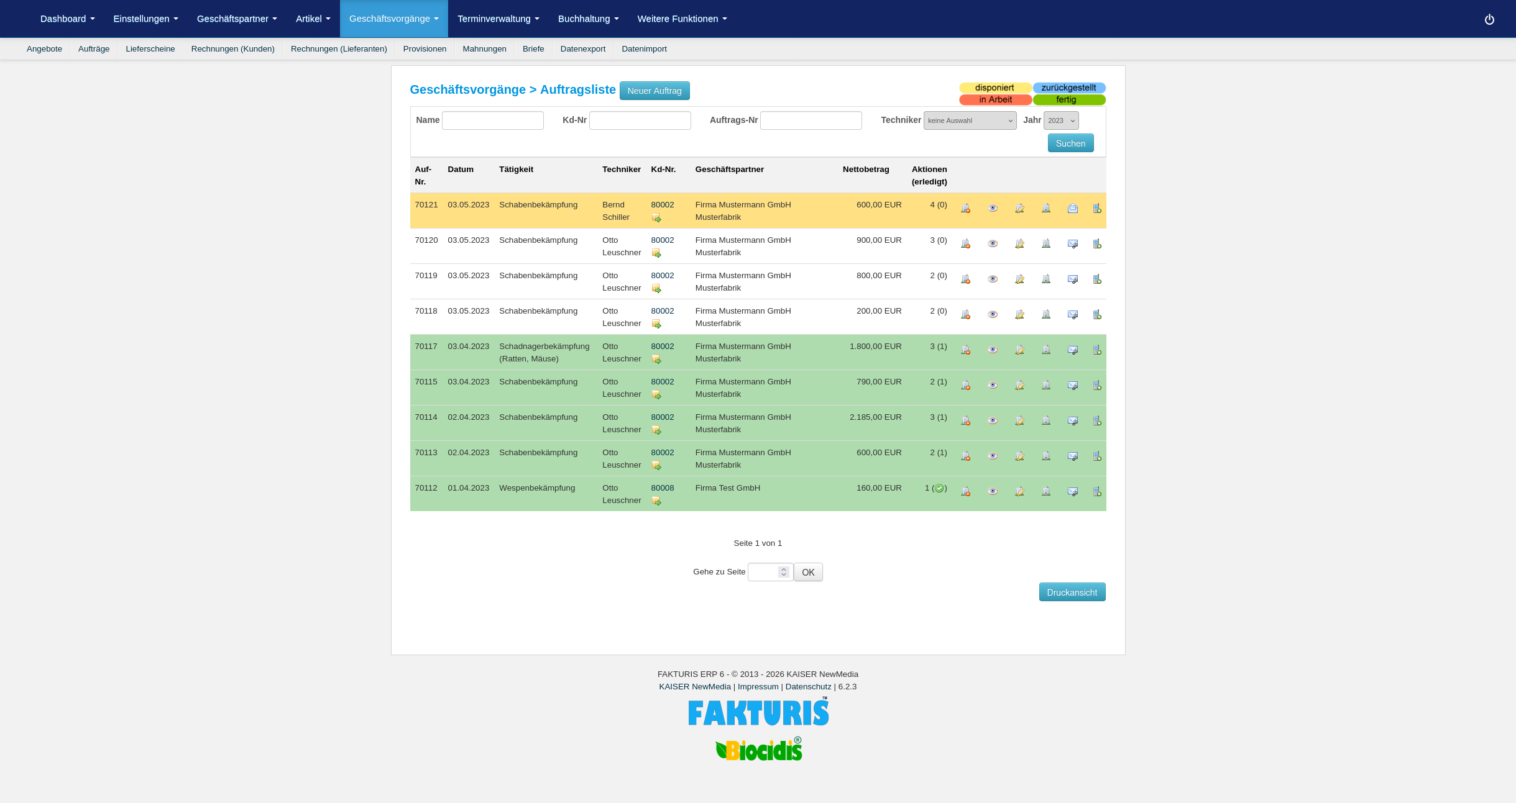Image resolution: width=1516 pixels, height=803 pixels.
Task: Click opened envelope icon for order 70121
Action: point(1073,209)
